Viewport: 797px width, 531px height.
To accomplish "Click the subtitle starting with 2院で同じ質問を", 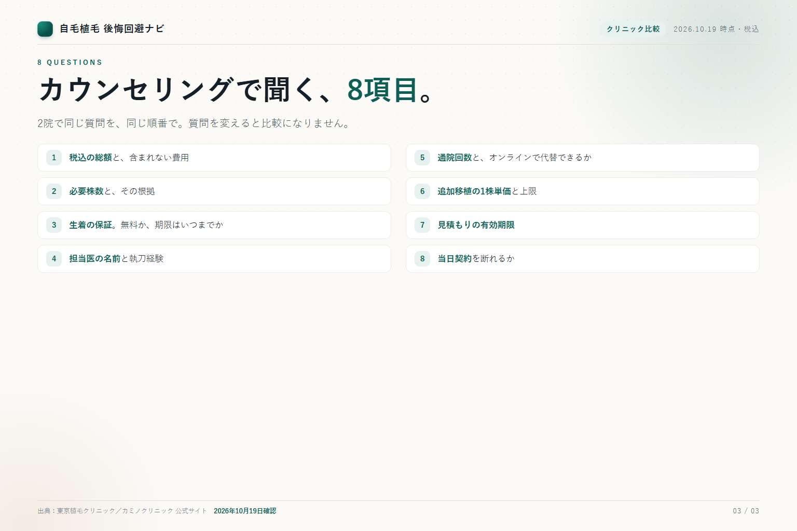I will point(195,123).
